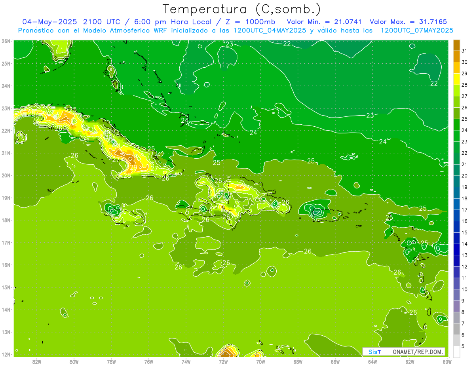This screenshot has width=475, height=367.
Task: Click "Pronóstico con el Modelo Atmósferico WRF" line
Action: tap(93, 30)
